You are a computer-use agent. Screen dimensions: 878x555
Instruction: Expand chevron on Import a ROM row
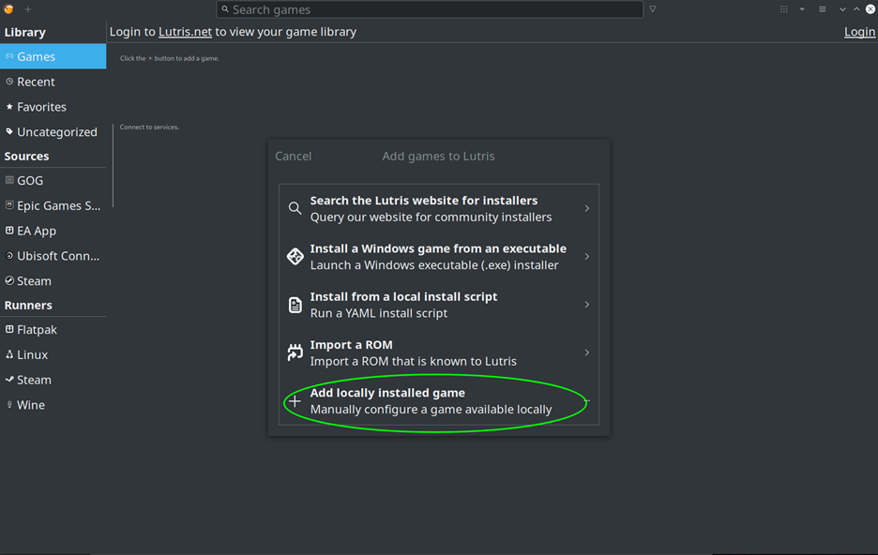pyautogui.click(x=587, y=352)
